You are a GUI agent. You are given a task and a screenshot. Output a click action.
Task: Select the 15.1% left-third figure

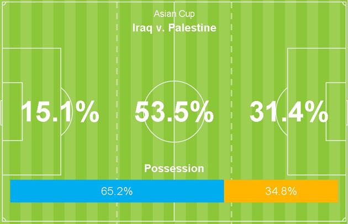pos(60,113)
